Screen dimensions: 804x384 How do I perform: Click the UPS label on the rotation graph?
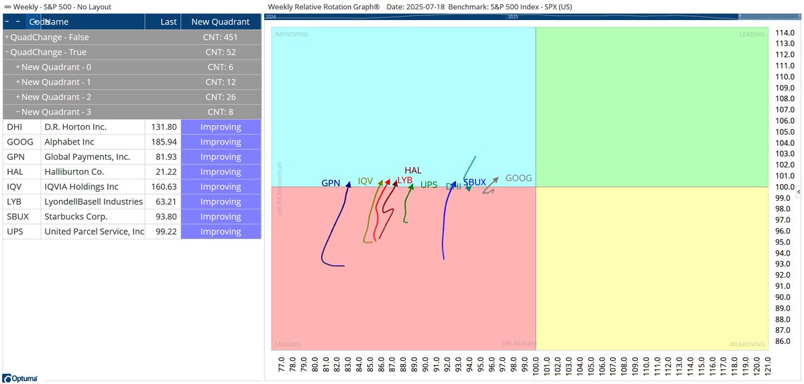click(429, 185)
